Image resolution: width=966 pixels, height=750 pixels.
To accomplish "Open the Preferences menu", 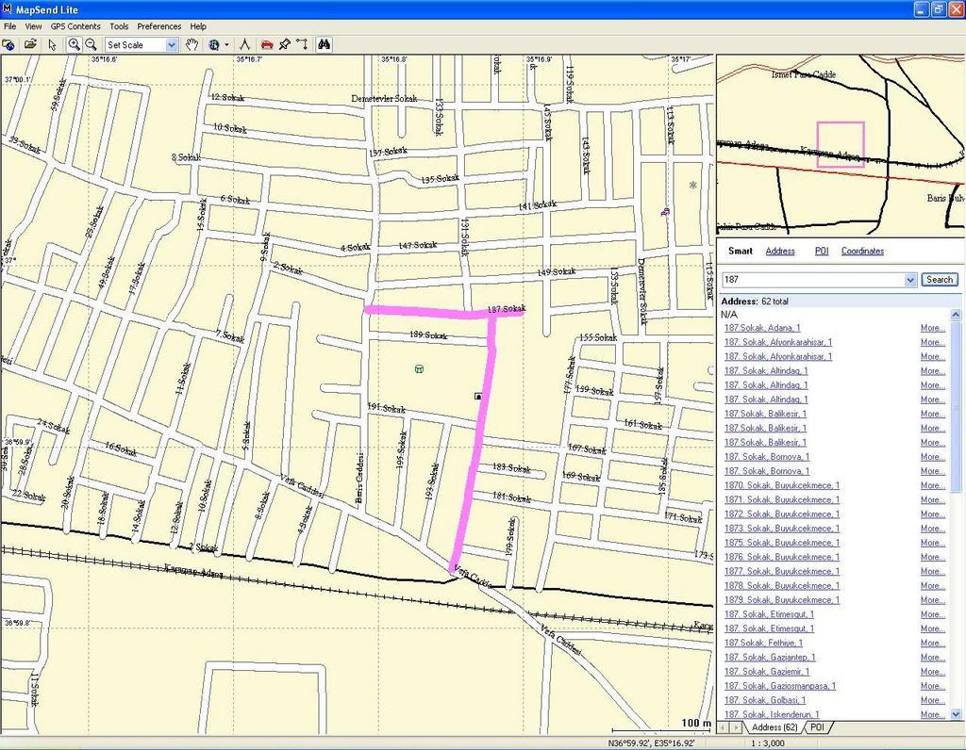I will click(158, 26).
